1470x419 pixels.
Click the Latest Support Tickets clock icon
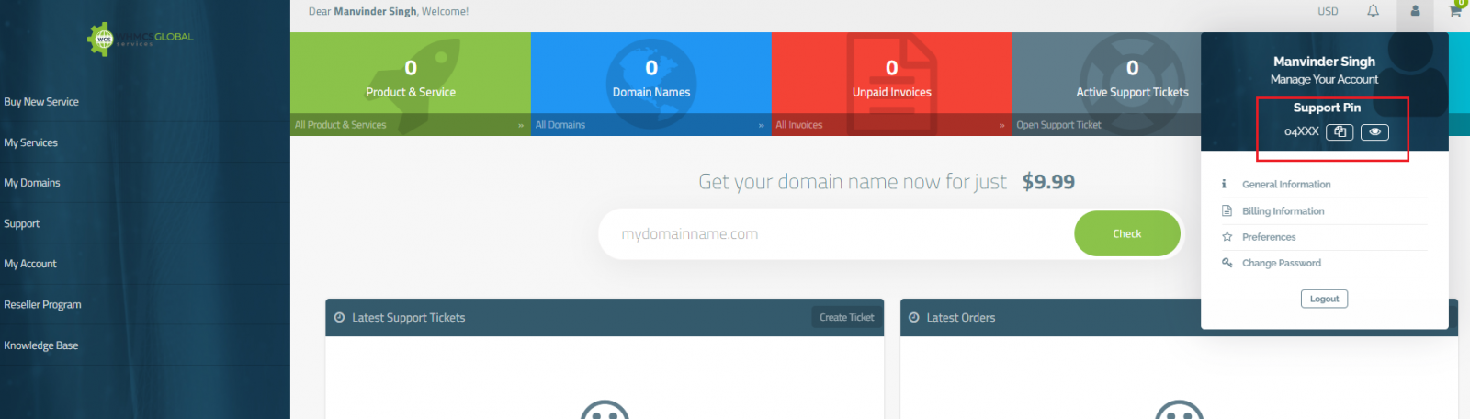(x=339, y=318)
